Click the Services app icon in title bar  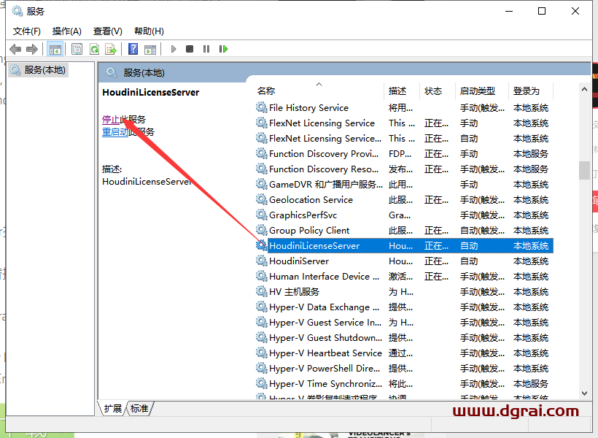[18, 11]
